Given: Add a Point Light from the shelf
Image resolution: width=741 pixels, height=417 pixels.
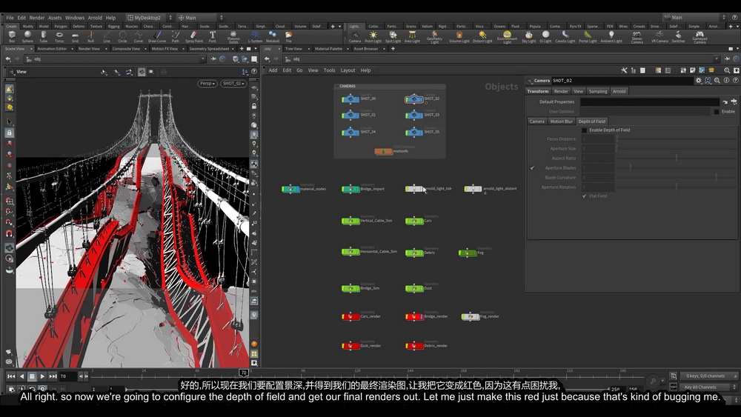Looking at the screenshot, I should point(373,37).
